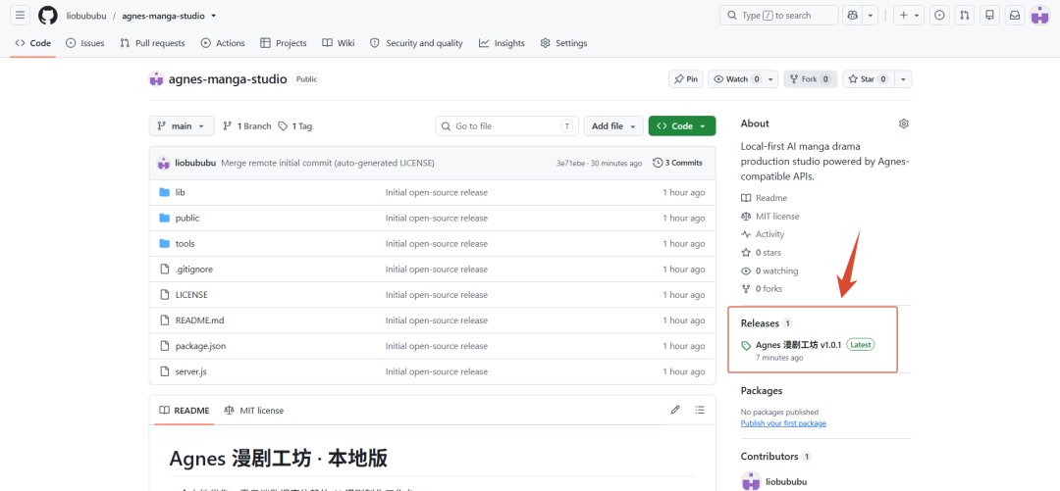This screenshot has width=1060, height=491.
Task: Click the repository avatar beside agnes-manga-studio
Action: [156, 79]
